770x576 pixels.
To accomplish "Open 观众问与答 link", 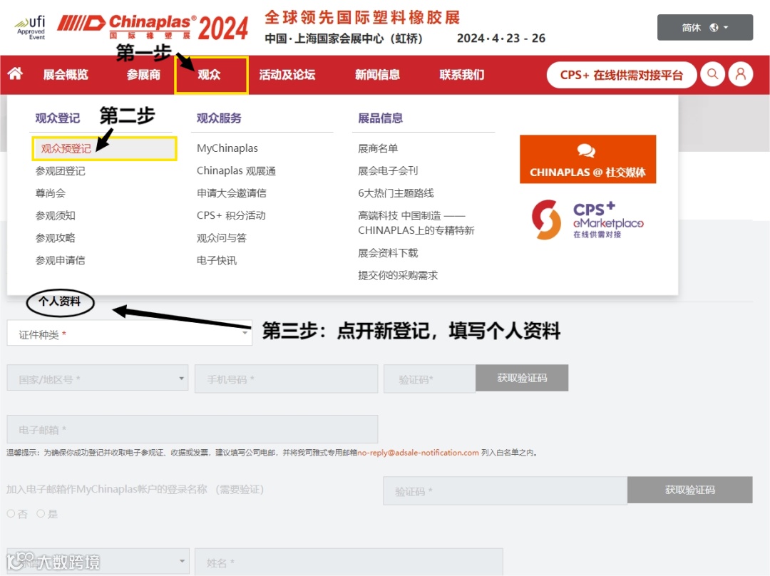I will 222,237.
